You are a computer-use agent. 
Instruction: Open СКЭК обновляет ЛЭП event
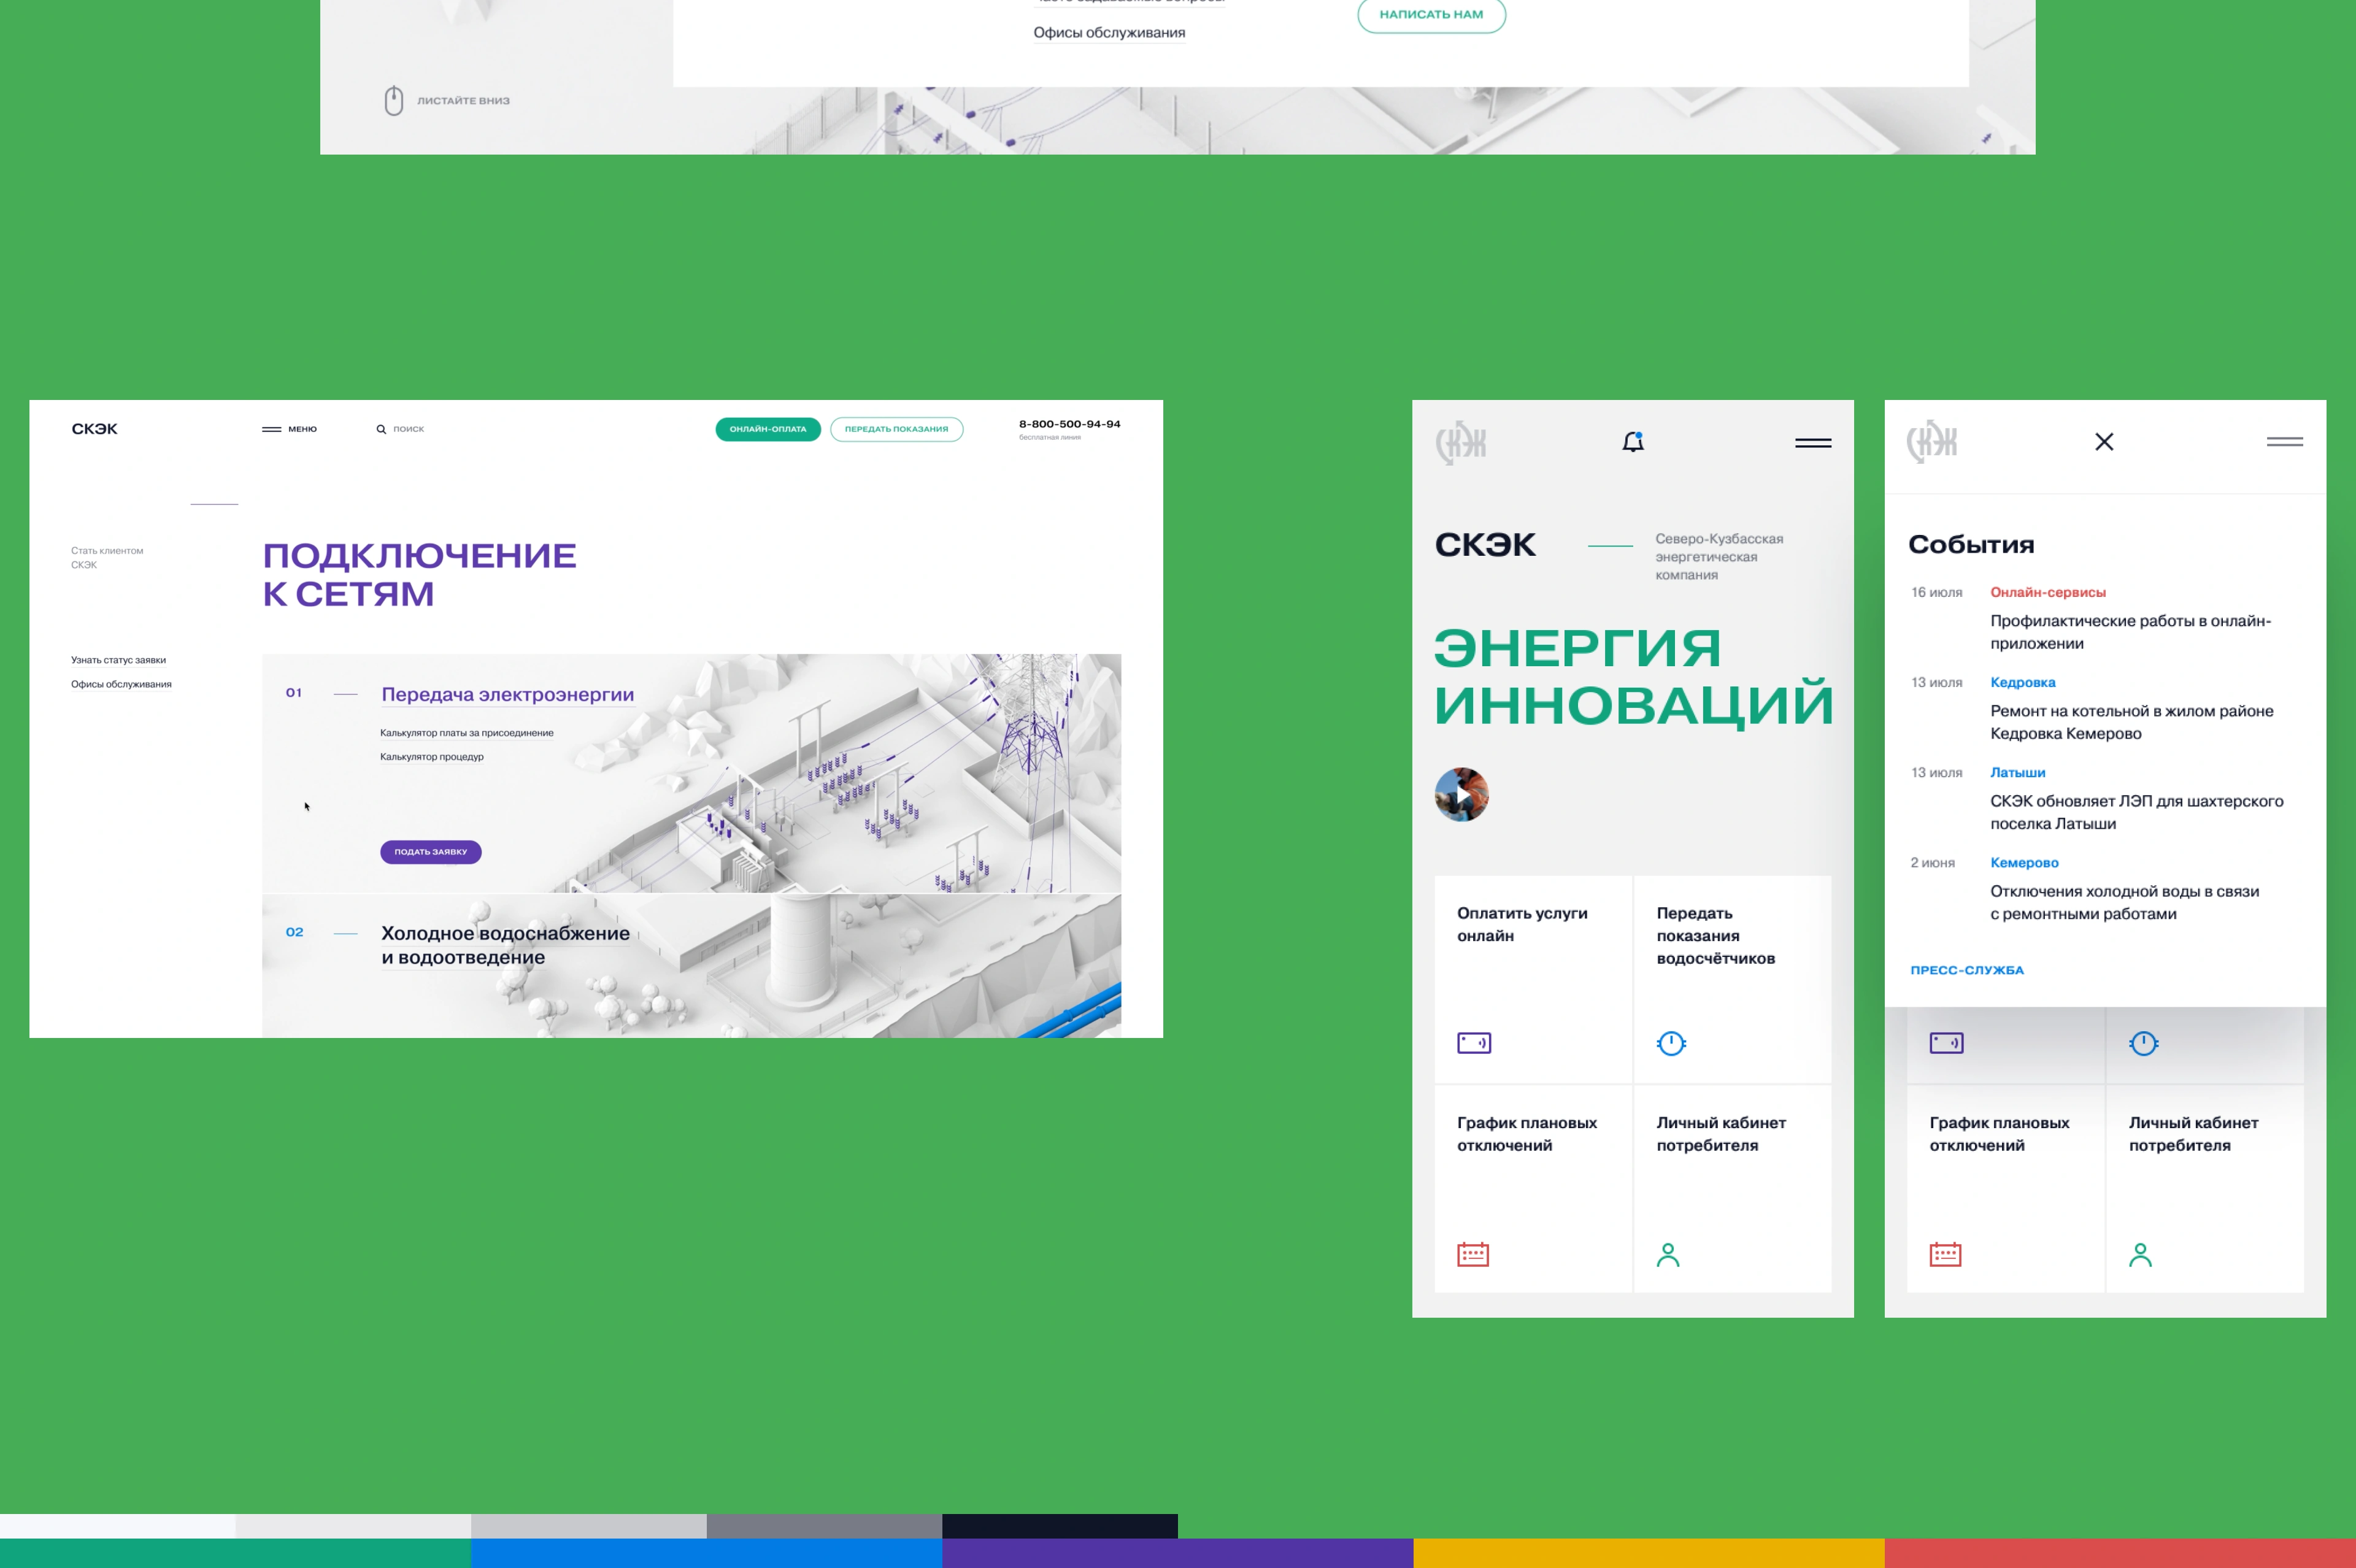pos(2137,812)
